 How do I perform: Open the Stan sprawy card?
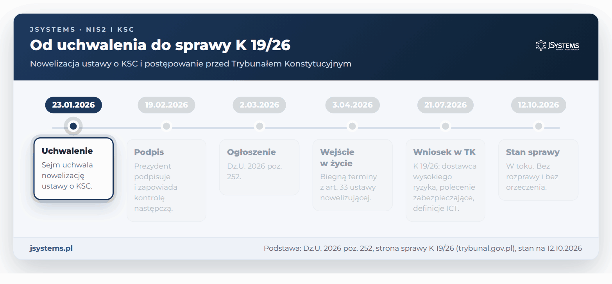(x=539, y=170)
